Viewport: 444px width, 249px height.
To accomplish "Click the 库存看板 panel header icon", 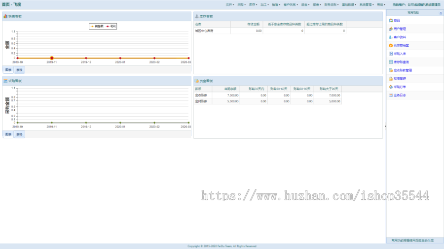I will [x=196, y=16].
